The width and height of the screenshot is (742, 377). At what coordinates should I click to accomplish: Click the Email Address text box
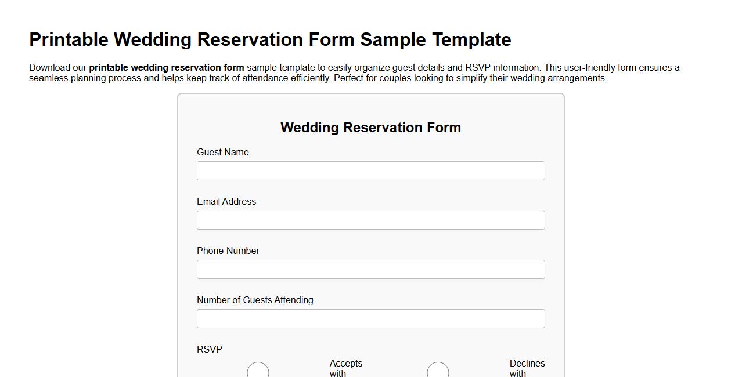(370, 220)
